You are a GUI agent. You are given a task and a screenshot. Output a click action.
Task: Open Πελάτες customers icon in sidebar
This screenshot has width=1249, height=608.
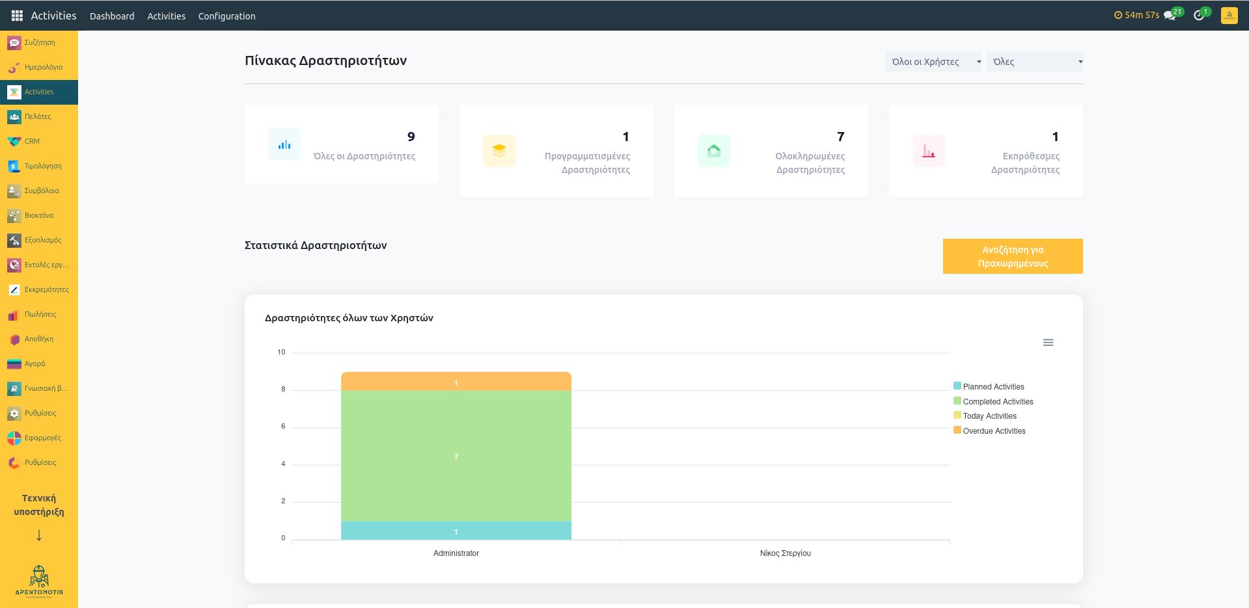point(14,116)
